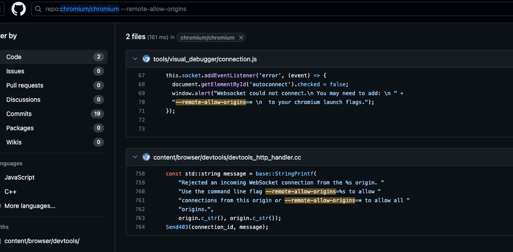Click the search magnifier icon
The image size is (513, 252).
point(38,9)
